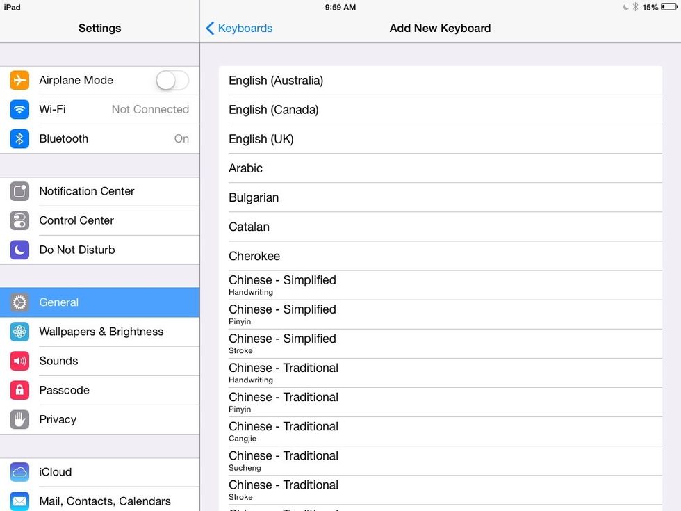Open Wallpapers & Brightness settings

(100, 332)
